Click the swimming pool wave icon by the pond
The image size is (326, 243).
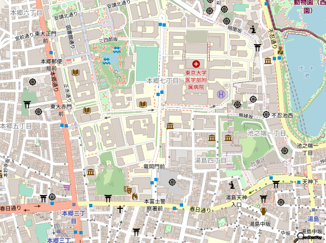(107, 61)
